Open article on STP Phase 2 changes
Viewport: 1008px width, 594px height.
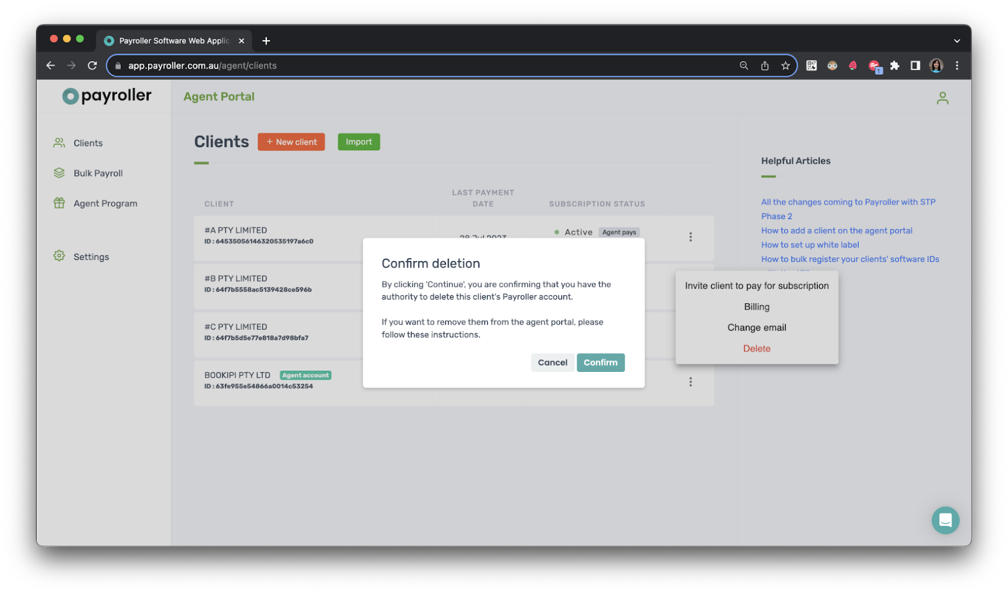point(848,209)
